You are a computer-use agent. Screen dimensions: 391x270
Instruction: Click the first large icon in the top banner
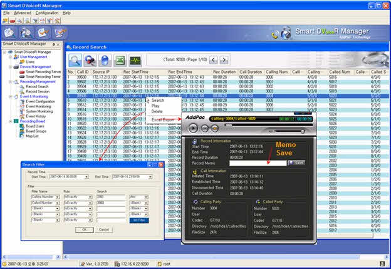[x=9, y=33]
